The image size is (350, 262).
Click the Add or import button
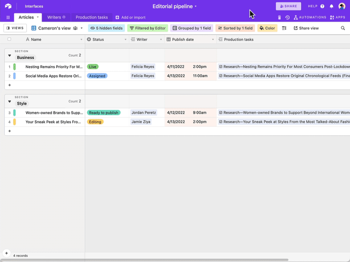[x=131, y=17]
